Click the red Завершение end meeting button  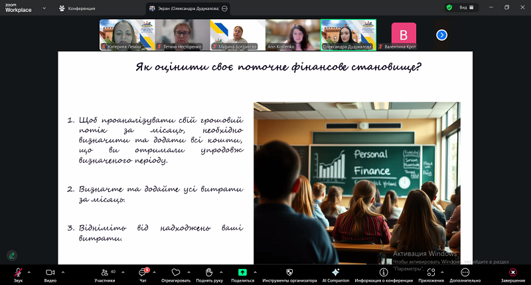pyautogui.click(x=512, y=272)
